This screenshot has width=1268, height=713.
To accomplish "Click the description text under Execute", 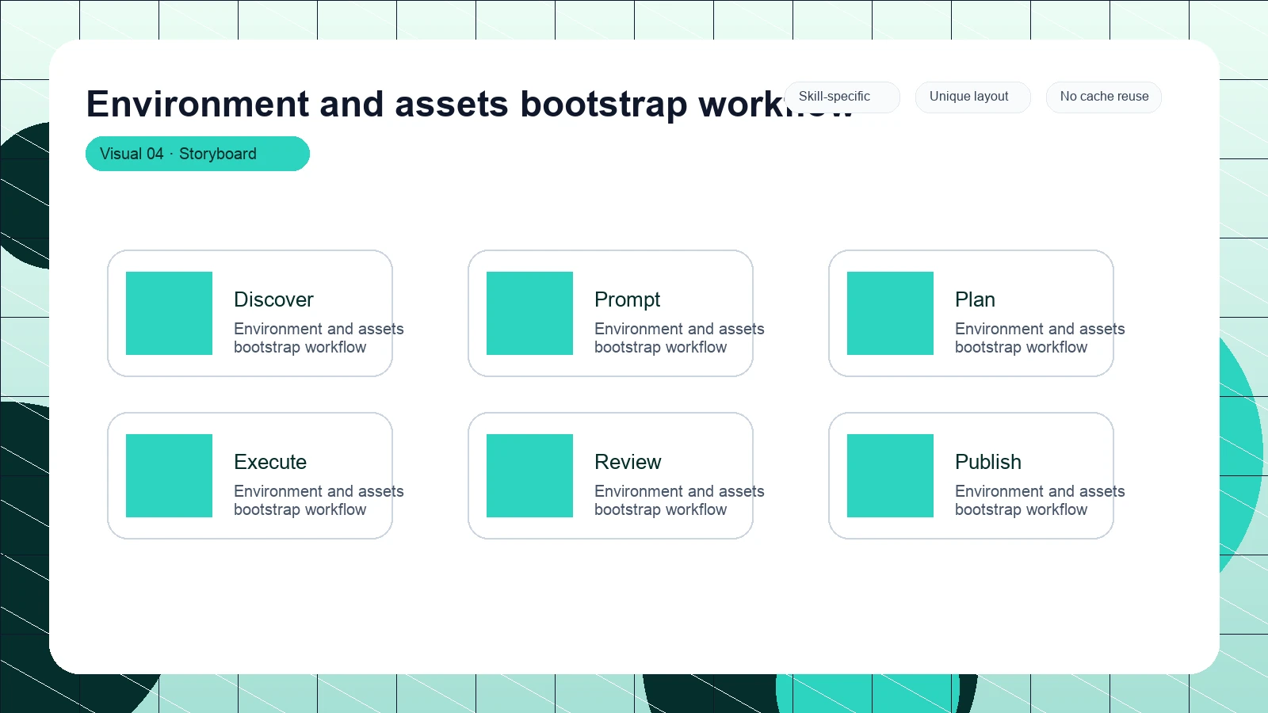I will coord(319,500).
